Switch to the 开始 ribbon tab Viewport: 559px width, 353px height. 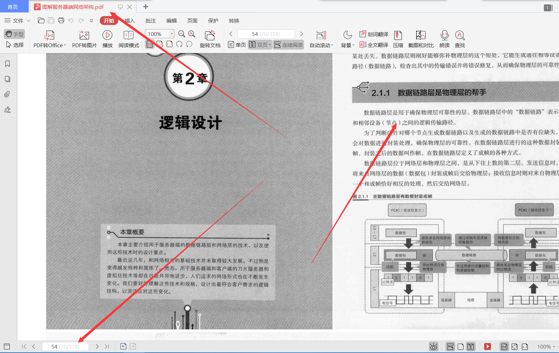[109, 21]
